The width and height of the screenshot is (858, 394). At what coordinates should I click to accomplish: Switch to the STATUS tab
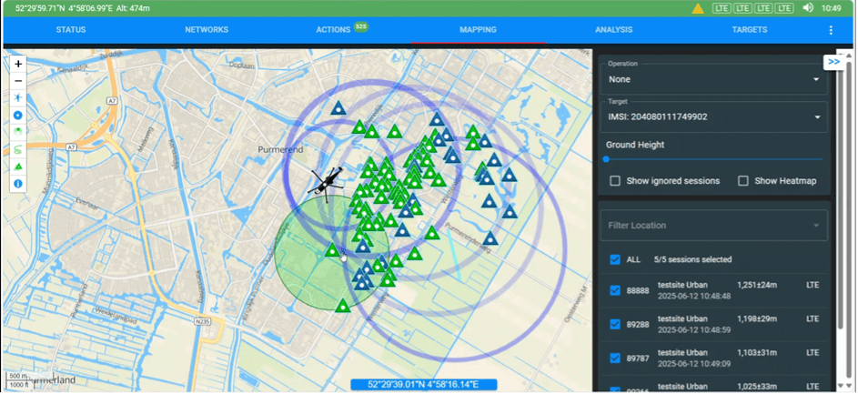71,29
